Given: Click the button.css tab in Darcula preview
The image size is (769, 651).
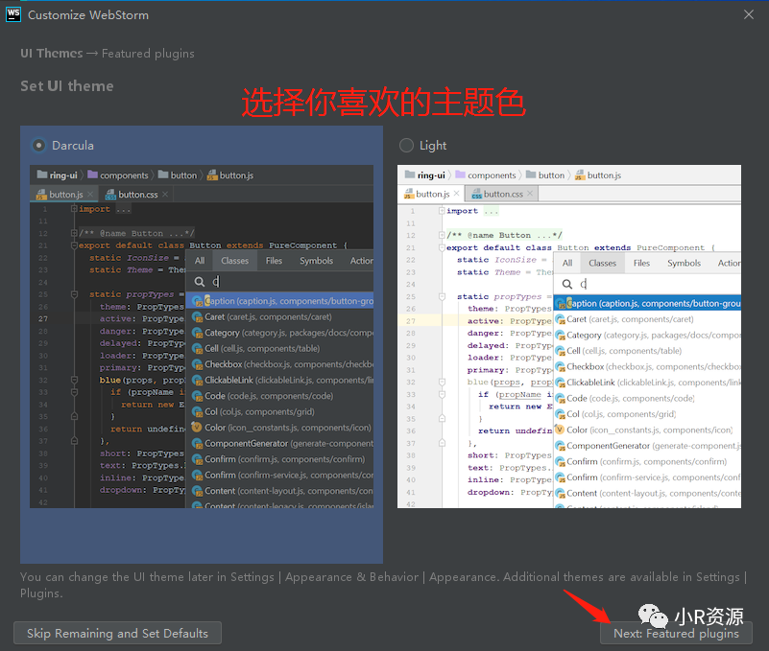Looking at the screenshot, I should coord(137,194).
